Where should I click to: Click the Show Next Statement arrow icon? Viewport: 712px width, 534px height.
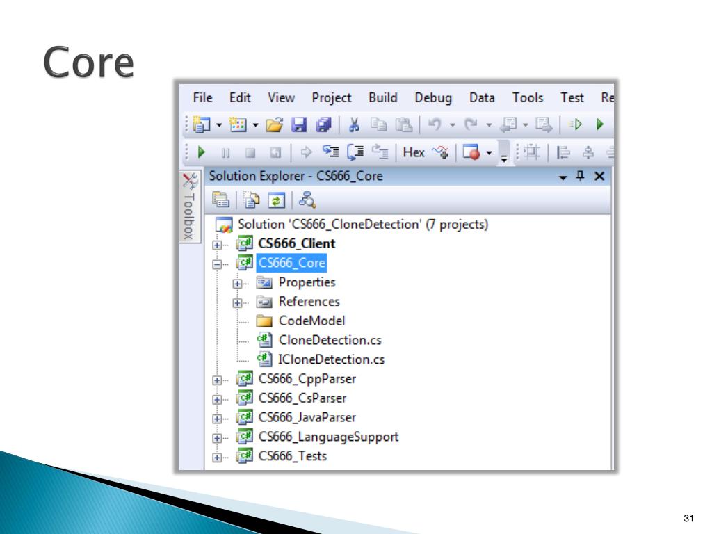[x=306, y=152]
